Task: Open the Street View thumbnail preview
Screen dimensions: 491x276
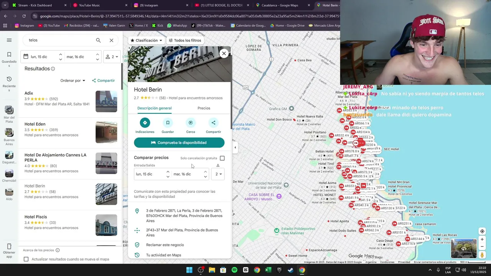Action: [x=464, y=248]
